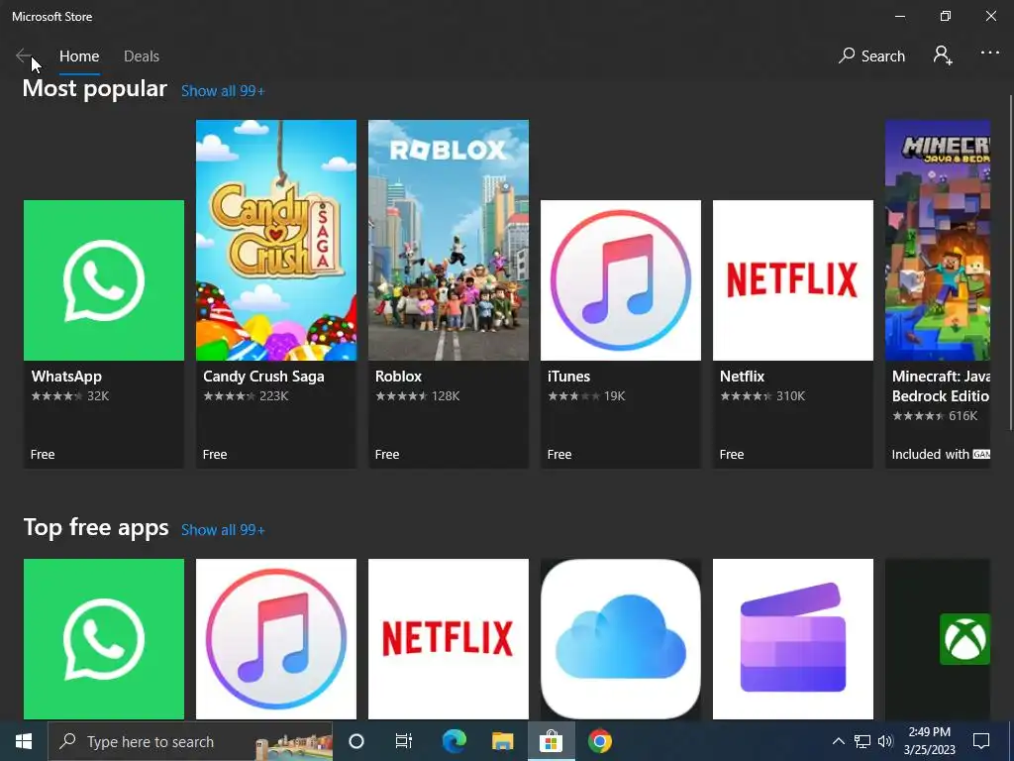This screenshot has width=1014, height=761.
Task: Click Netflix 310K star rating
Action: click(x=762, y=396)
